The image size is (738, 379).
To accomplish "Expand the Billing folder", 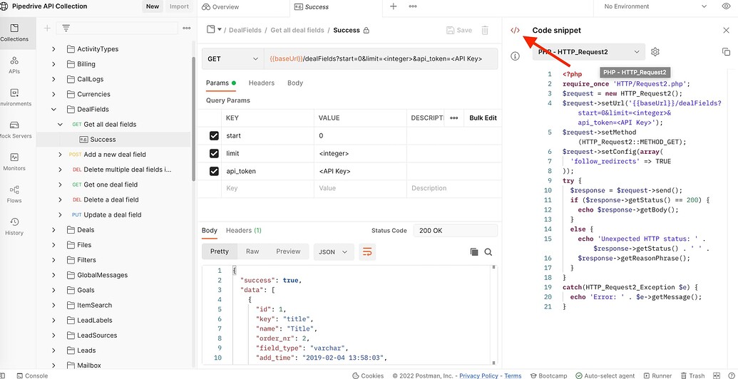I will (53, 64).
